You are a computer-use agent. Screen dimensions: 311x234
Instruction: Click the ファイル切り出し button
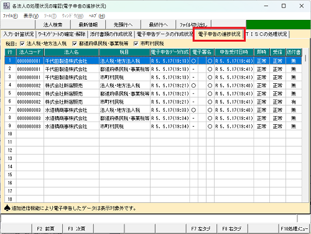coord(193,25)
